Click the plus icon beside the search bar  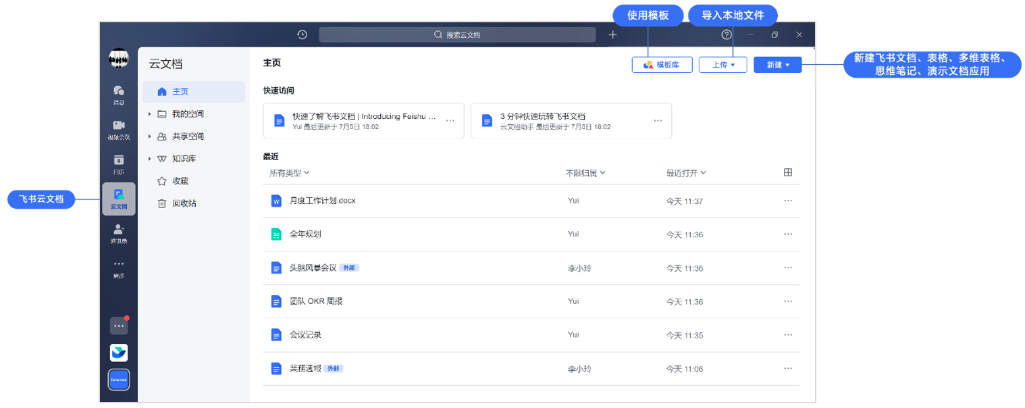coord(612,34)
